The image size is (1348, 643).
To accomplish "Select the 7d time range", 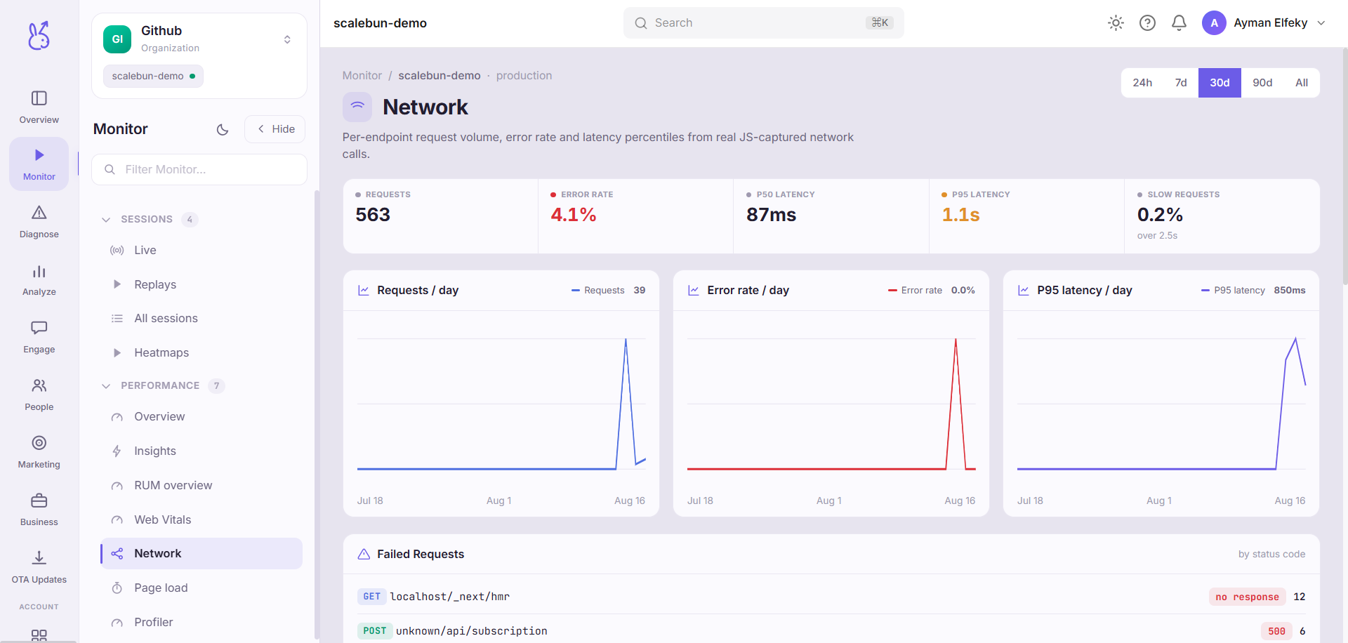I will point(1181,83).
